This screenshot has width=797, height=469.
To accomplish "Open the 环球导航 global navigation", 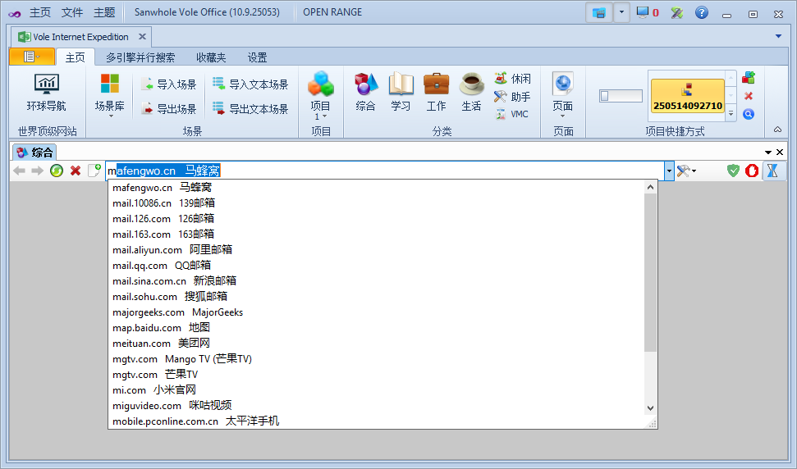I will coord(46,93).
